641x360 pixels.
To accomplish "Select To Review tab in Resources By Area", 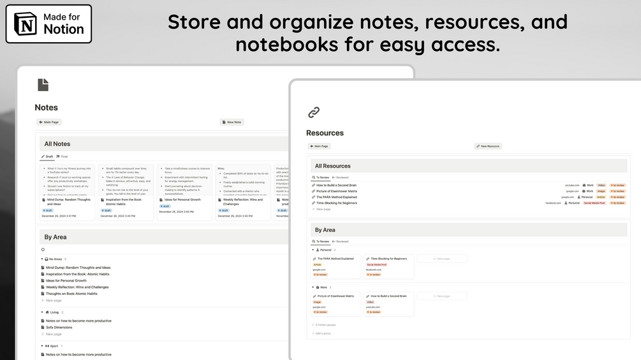I will click(x=320, y=241).
